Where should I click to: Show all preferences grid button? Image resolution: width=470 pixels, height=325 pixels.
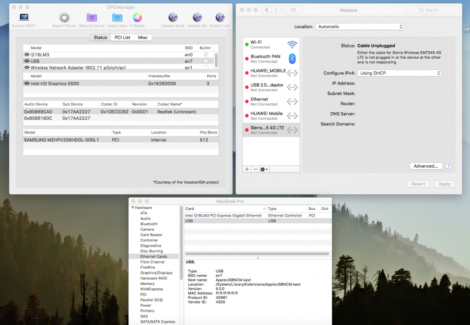pyautogui.click(x=293, y=10)
